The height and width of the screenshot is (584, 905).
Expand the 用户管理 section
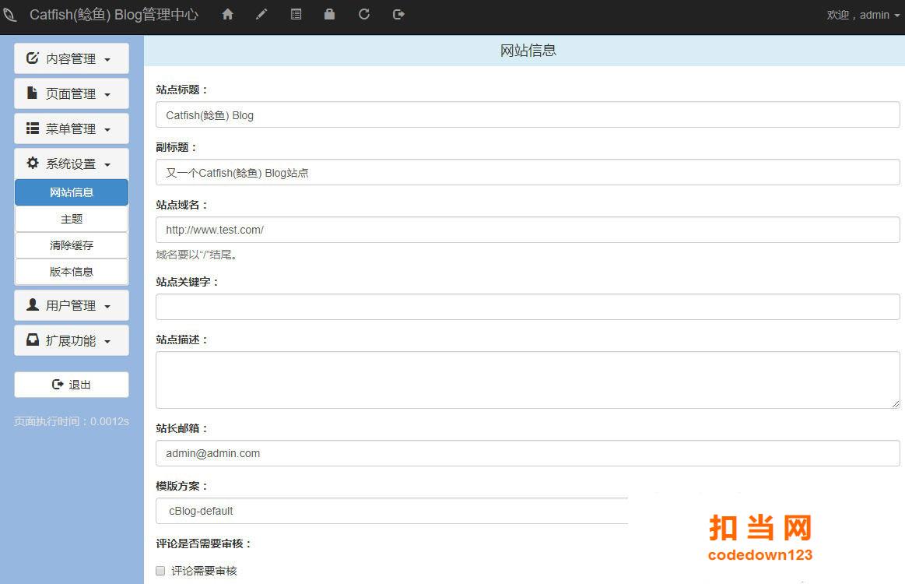(72, 305)
